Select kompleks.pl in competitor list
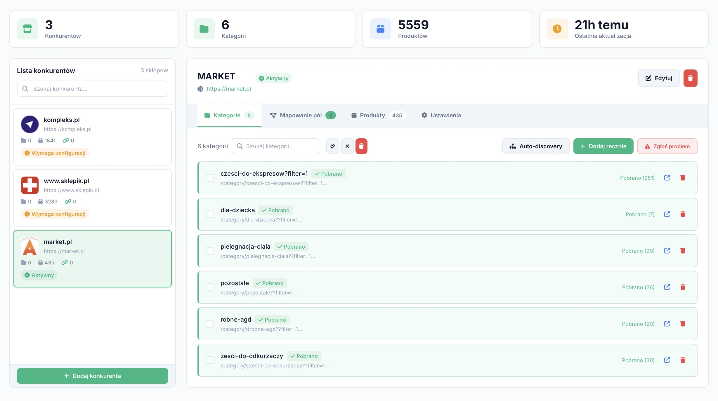Screen dimensions: 718x401 pos(92,137)
